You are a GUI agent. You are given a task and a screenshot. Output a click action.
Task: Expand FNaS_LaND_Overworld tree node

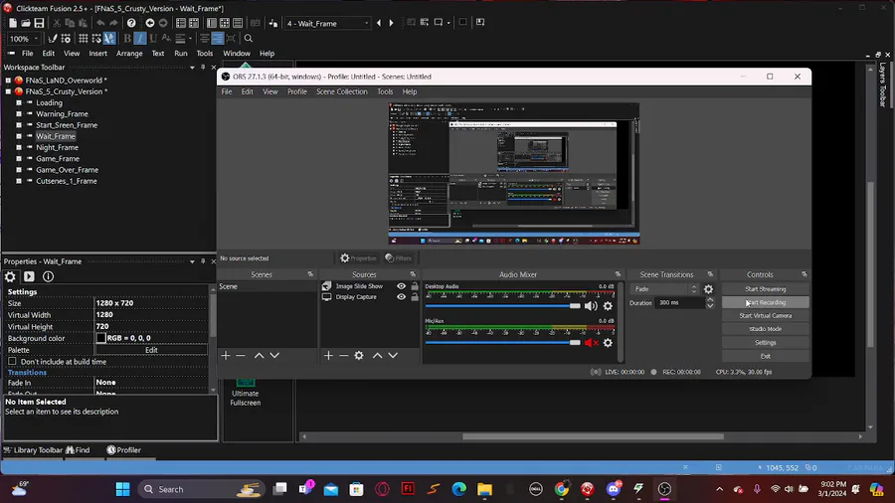click(x=8, y=81)
